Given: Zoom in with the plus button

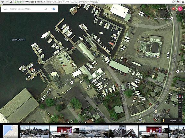Looking at the screenshot, I should pos(180,112).
